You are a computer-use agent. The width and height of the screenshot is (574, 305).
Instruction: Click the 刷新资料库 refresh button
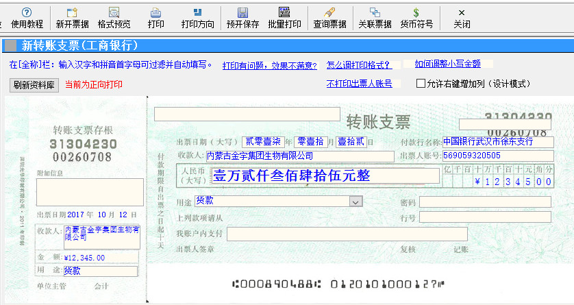click(x=34, y=85)
